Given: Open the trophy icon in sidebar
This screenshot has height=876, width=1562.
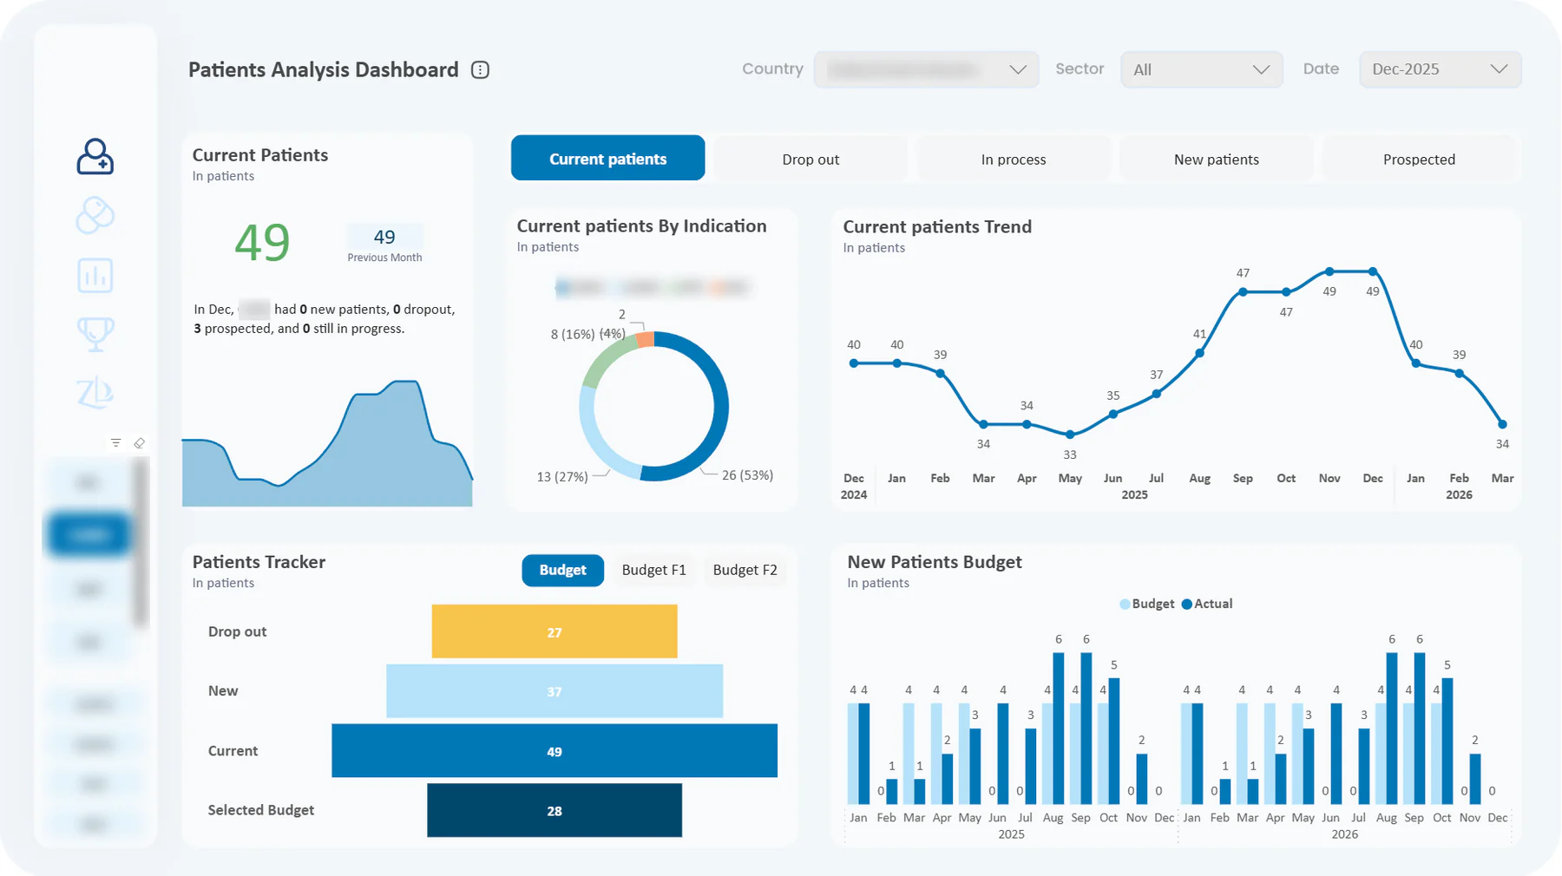Looking at the screenshot, I should tap(95, 334).
